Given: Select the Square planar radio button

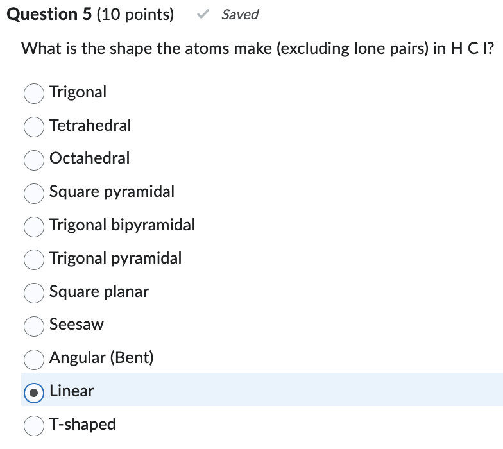Looking at the screenshot, I should coord(34,293).
